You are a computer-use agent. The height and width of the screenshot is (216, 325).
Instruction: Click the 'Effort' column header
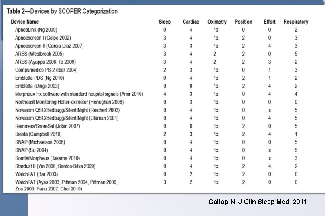pos(270,22)
